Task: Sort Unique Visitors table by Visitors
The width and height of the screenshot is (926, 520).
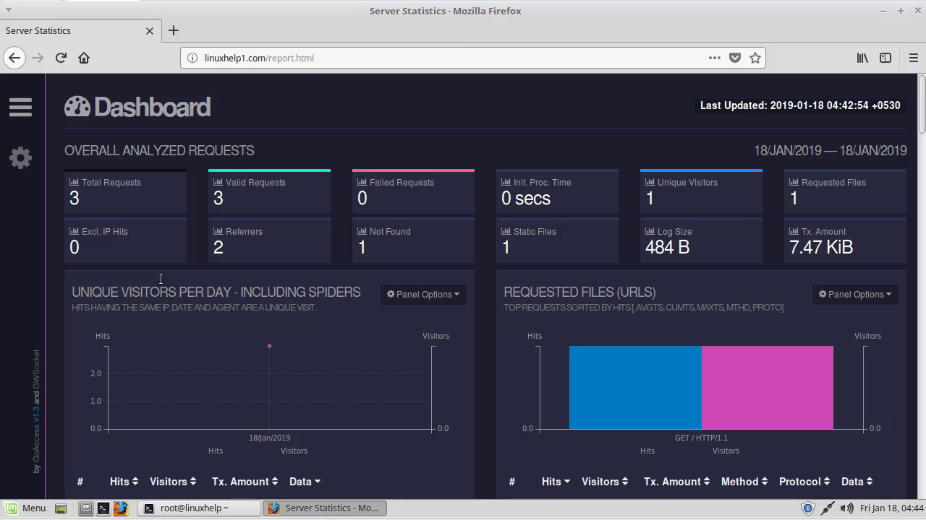Action: coord(173,481)
